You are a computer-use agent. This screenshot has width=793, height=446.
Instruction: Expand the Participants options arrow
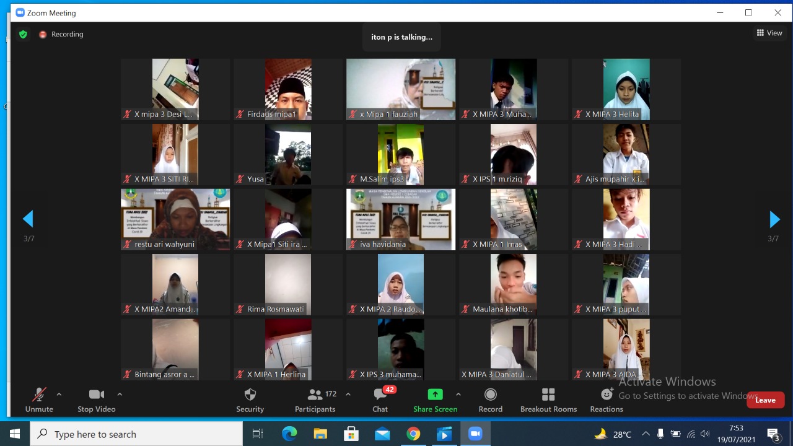348,394
